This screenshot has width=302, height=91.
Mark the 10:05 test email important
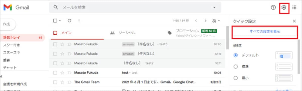point(69,73)
